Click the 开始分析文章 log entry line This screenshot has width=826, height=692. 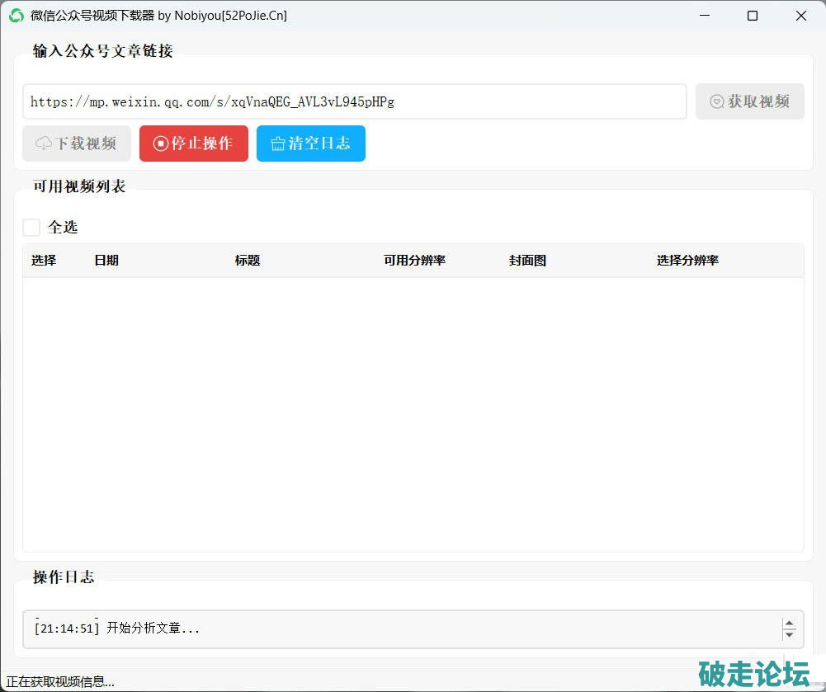[117, 628]
